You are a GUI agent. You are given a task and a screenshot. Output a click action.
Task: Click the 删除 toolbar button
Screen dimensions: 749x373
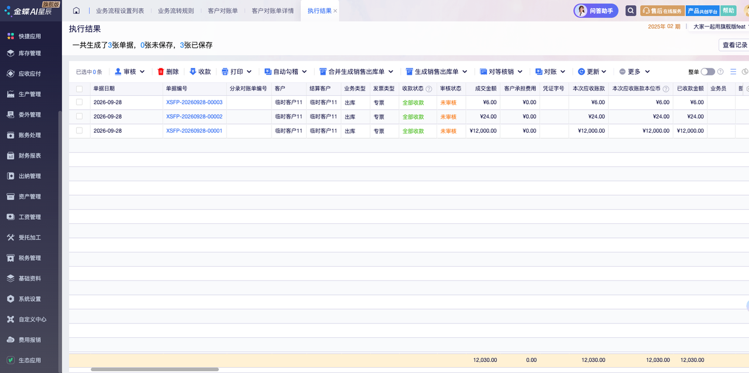pos(168,71)
